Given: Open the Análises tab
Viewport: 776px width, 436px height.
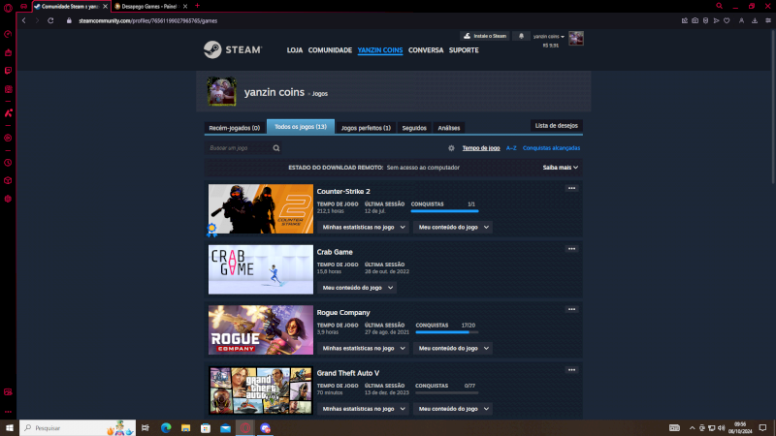Looking at the screenshot, I should coord(449,128).
